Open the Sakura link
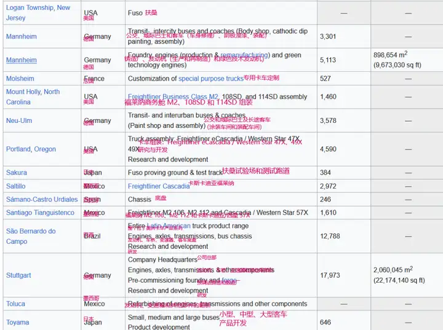 (17, 173)
